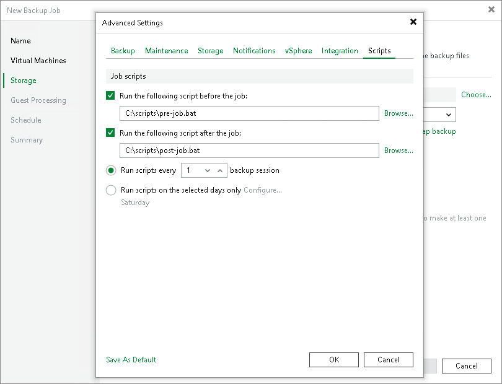Browse for the post-job script
502x384 pixels.
[x=399, y=151]
